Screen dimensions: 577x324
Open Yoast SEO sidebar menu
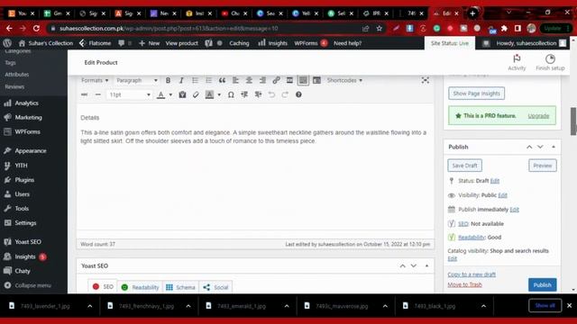click(x=28, y=242)
